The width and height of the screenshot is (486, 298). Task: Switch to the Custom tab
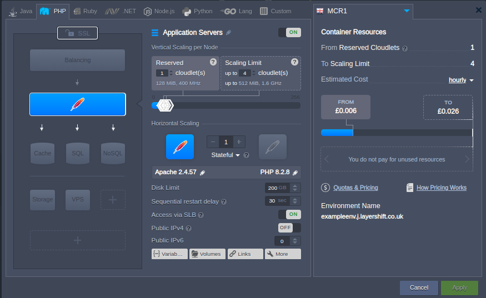[x=275, y=12]
